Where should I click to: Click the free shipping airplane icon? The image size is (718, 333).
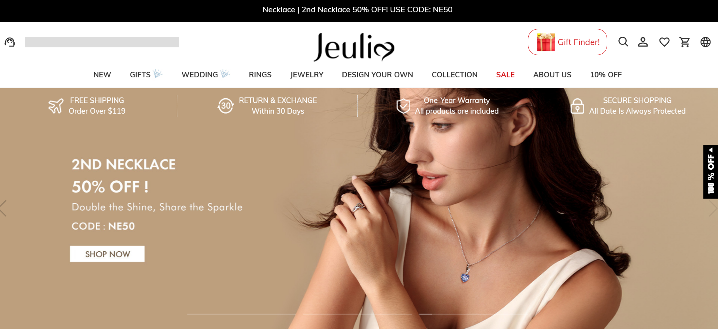(56, 106)
